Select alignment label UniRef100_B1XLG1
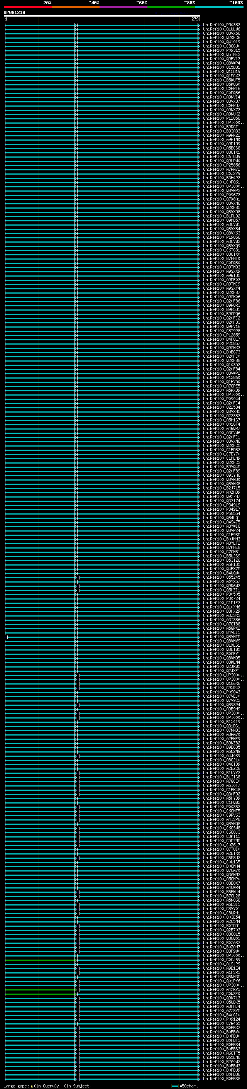The width and height of the screenshot is (247, 1089). [222, 645]
